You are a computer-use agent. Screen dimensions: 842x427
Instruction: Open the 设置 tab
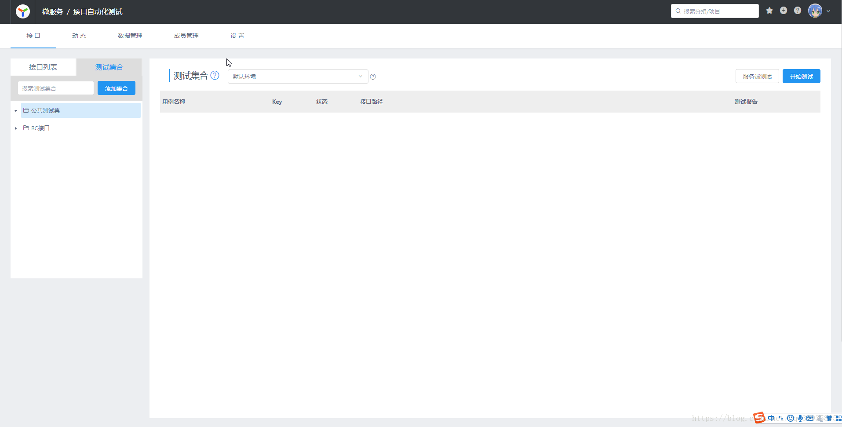point(237,36)
